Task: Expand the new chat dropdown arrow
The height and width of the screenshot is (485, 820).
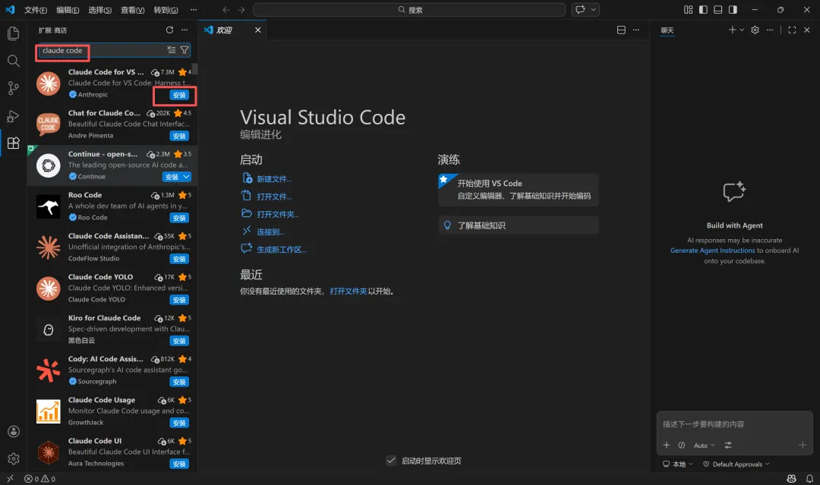Action: click(x=742, y=30)
